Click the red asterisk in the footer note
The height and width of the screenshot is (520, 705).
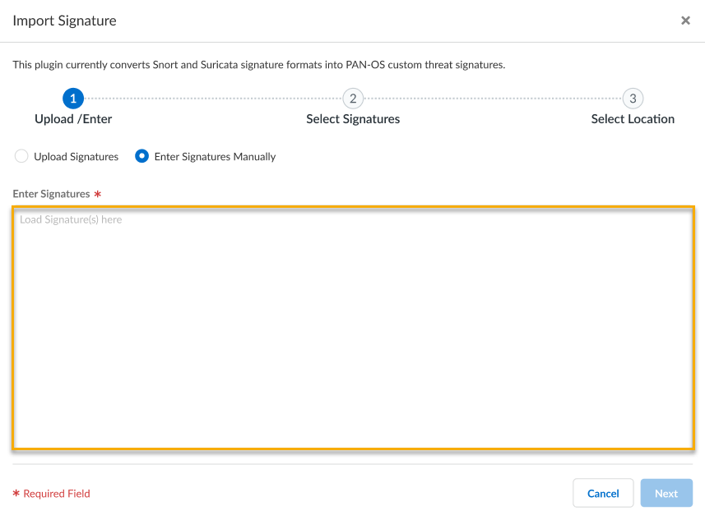[x=16, y=494]
